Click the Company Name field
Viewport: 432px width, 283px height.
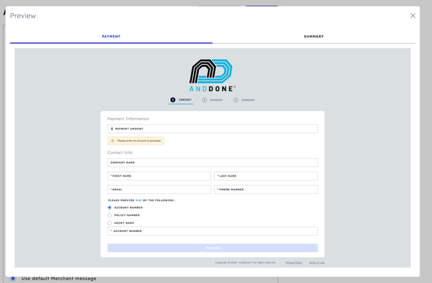212,162
